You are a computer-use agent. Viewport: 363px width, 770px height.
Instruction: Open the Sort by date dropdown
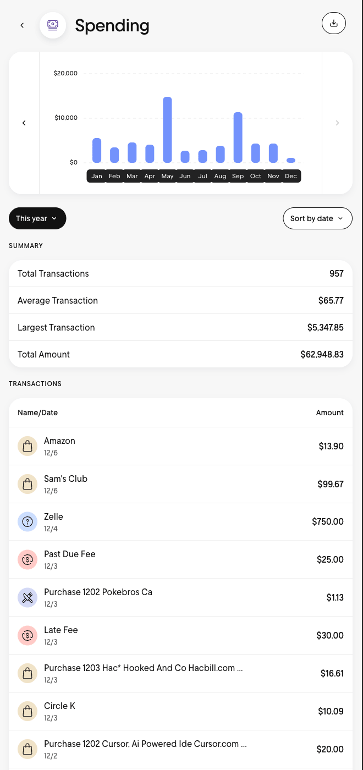pos(317,218)
